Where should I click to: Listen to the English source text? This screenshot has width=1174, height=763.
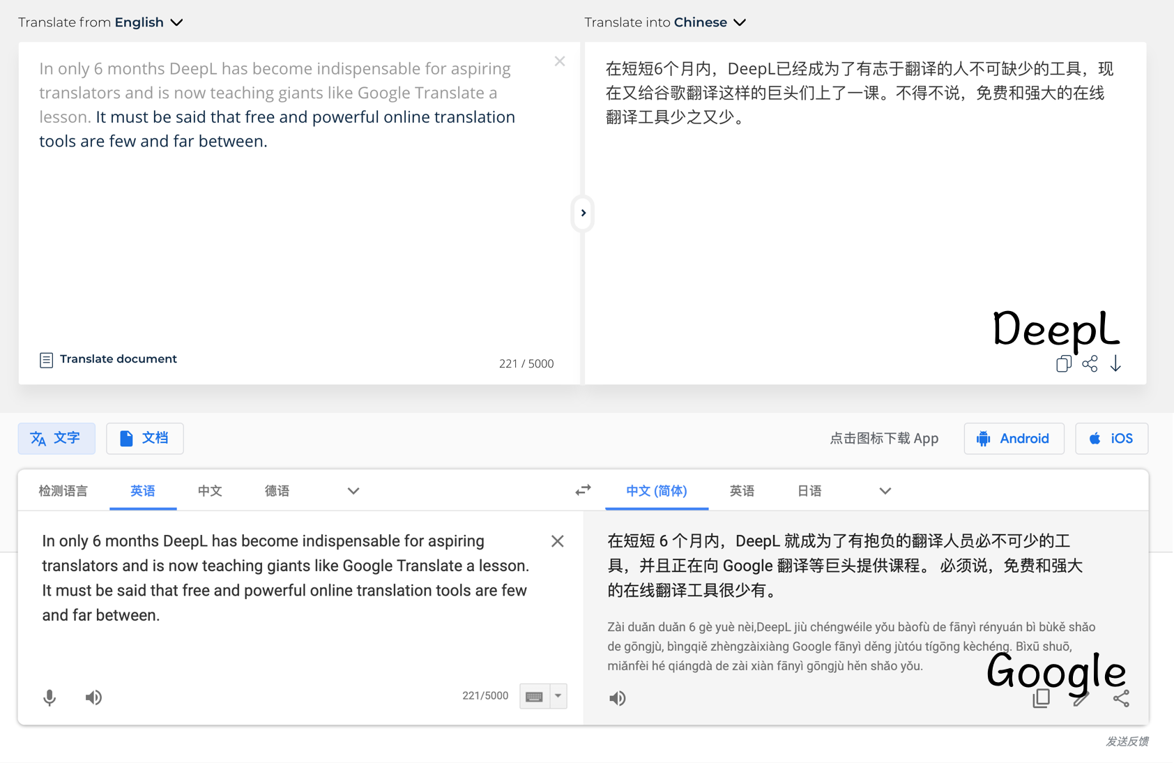coord(93,697)
